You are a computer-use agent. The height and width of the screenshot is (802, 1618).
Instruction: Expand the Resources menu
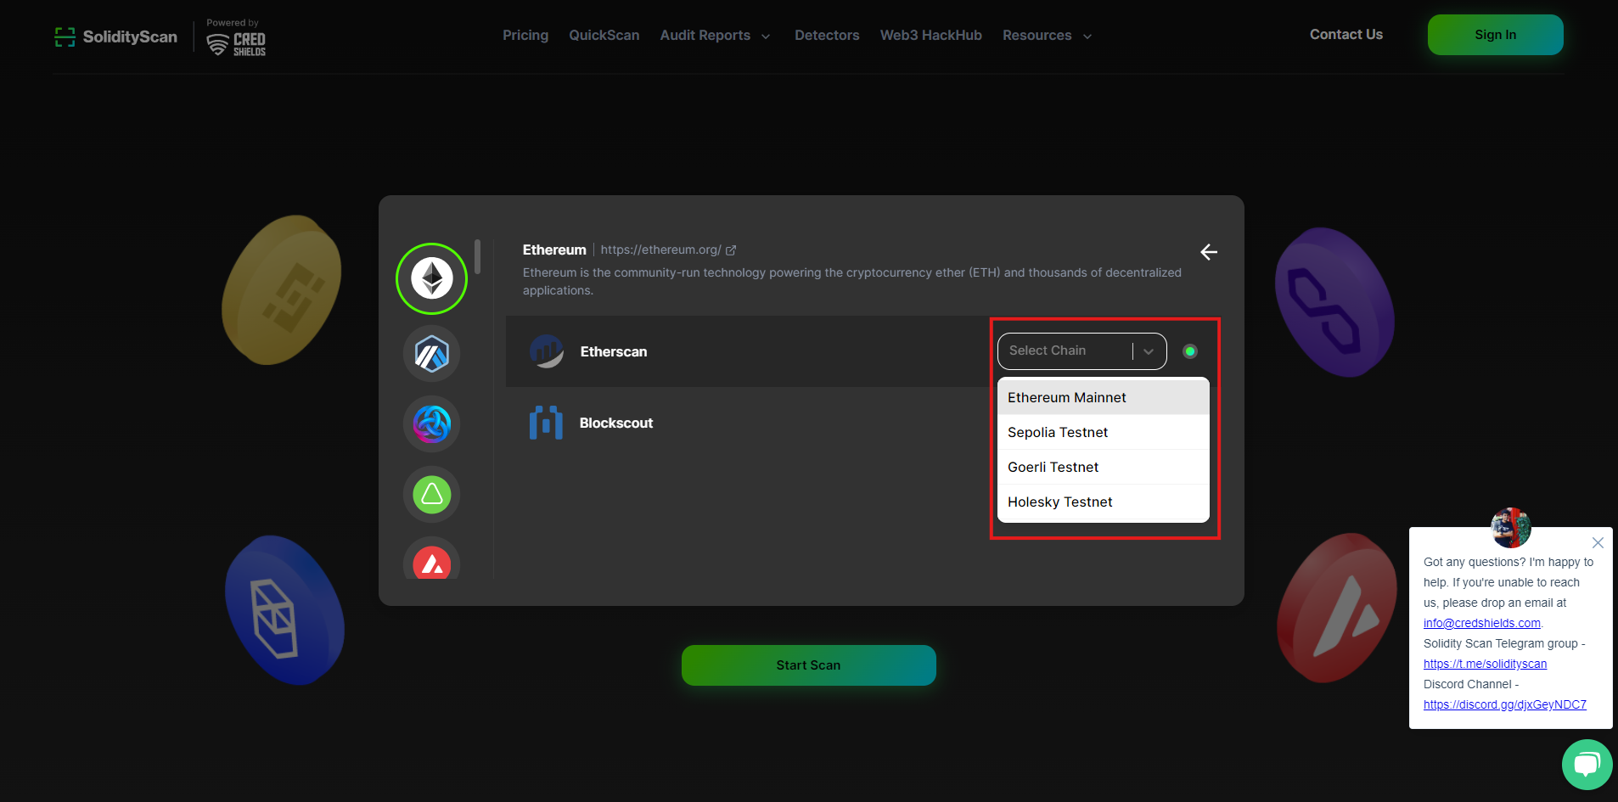point(1047,36)
